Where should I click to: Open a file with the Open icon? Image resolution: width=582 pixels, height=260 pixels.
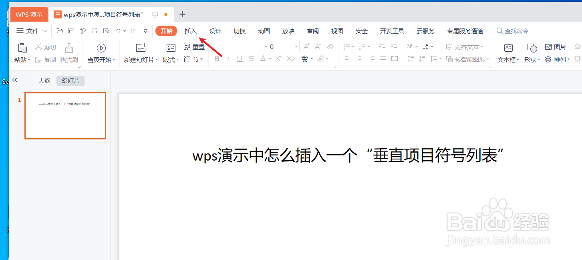pyautogui.click(x=60, y=31)
